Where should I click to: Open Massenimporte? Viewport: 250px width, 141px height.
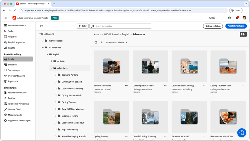pyautogui.click(x=13, y=115)
